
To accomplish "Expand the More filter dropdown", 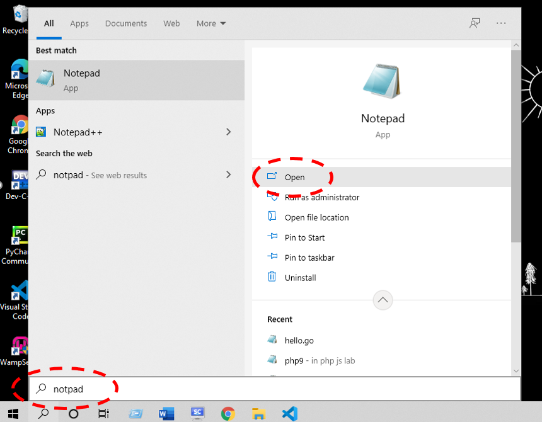I will pyautogui.click(x=210, y=23).
